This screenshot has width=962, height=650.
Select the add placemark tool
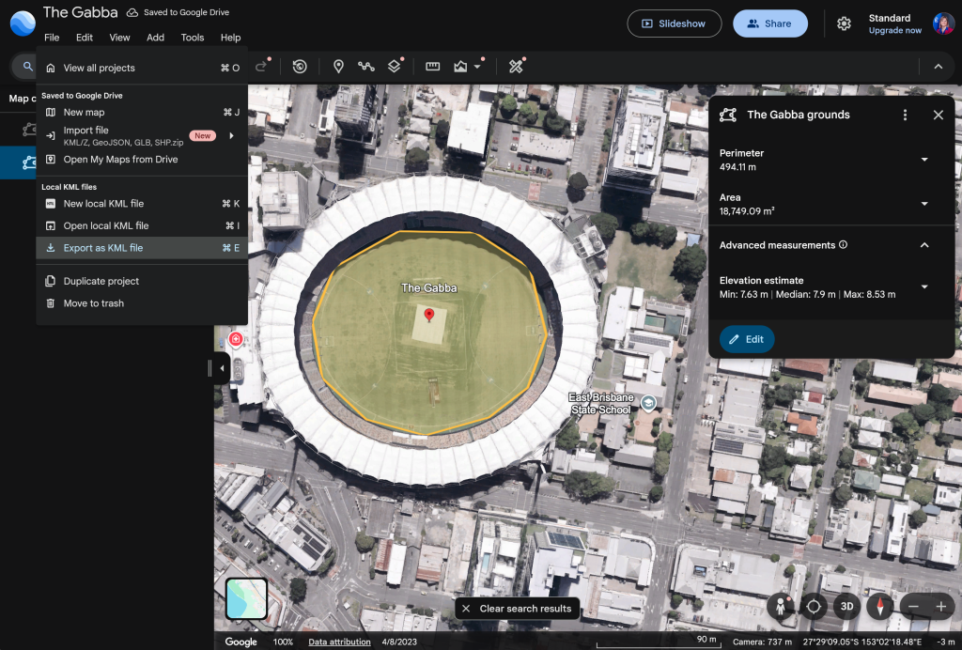pos(338,67)
